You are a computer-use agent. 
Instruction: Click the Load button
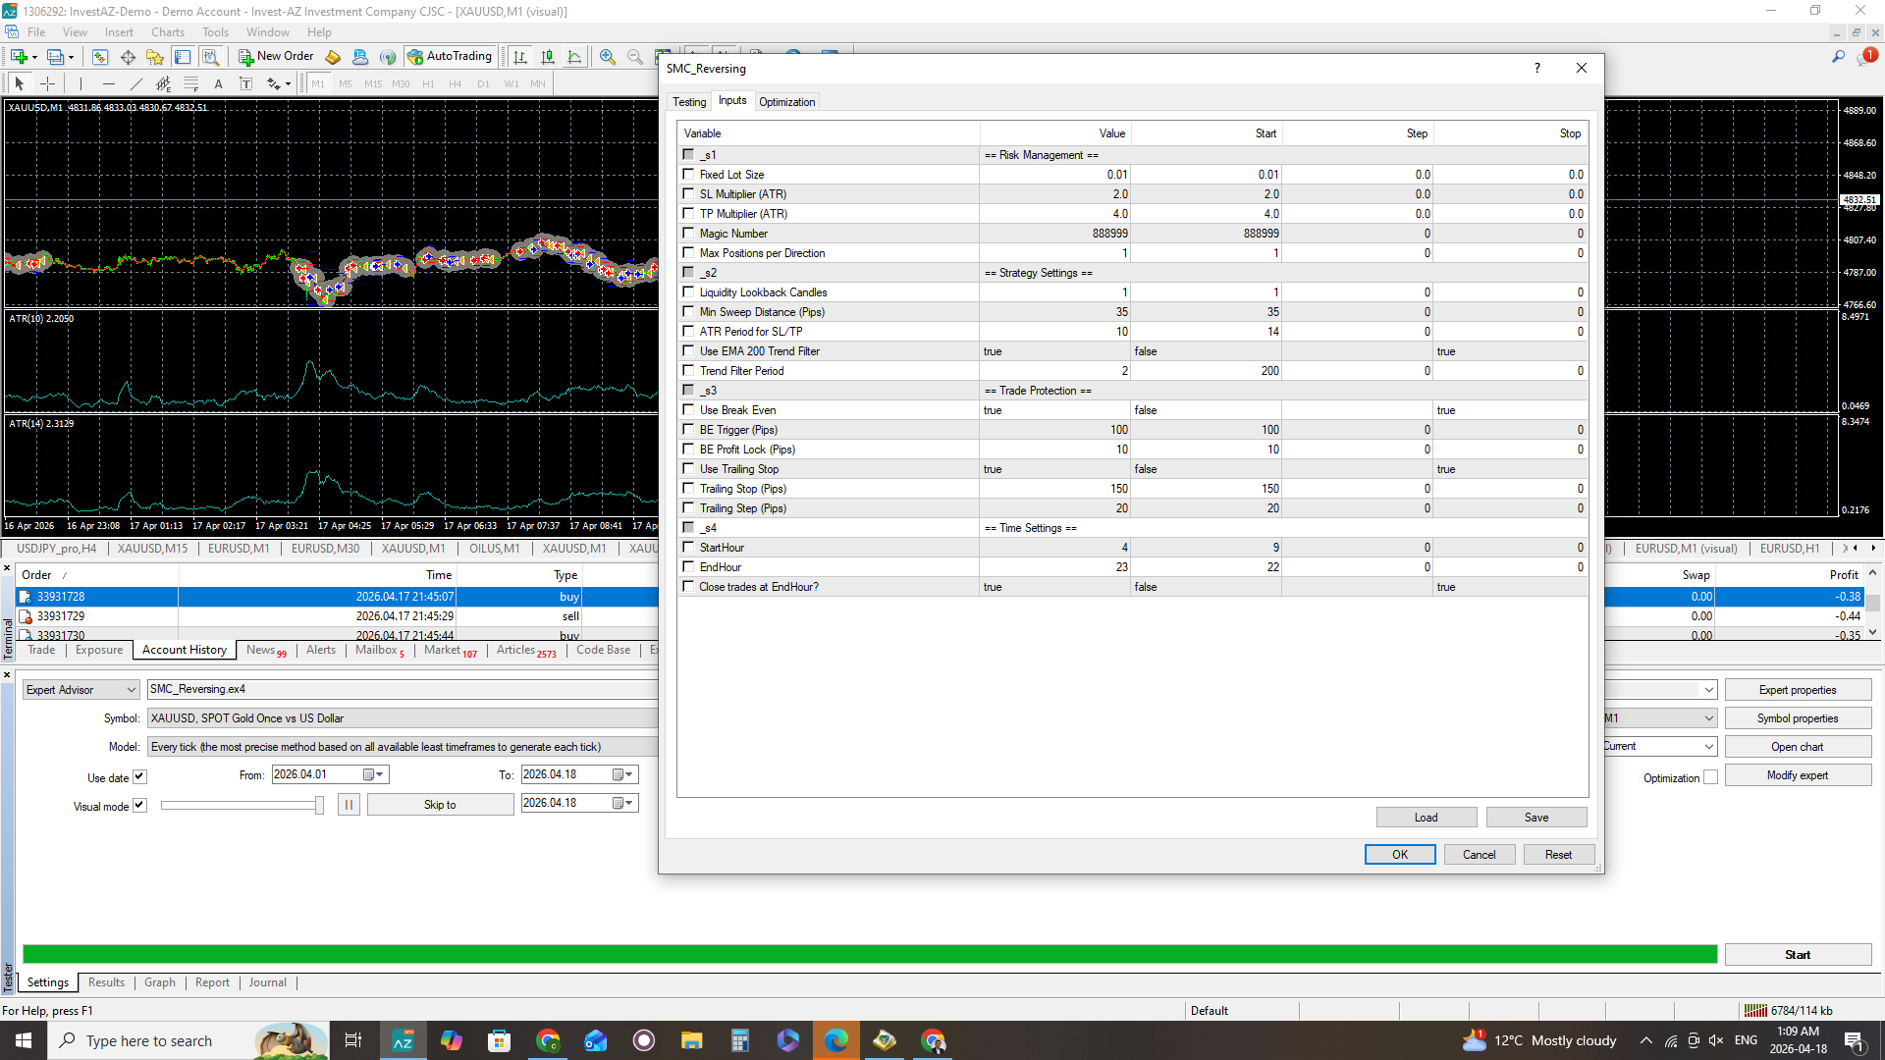(1426, 818)
